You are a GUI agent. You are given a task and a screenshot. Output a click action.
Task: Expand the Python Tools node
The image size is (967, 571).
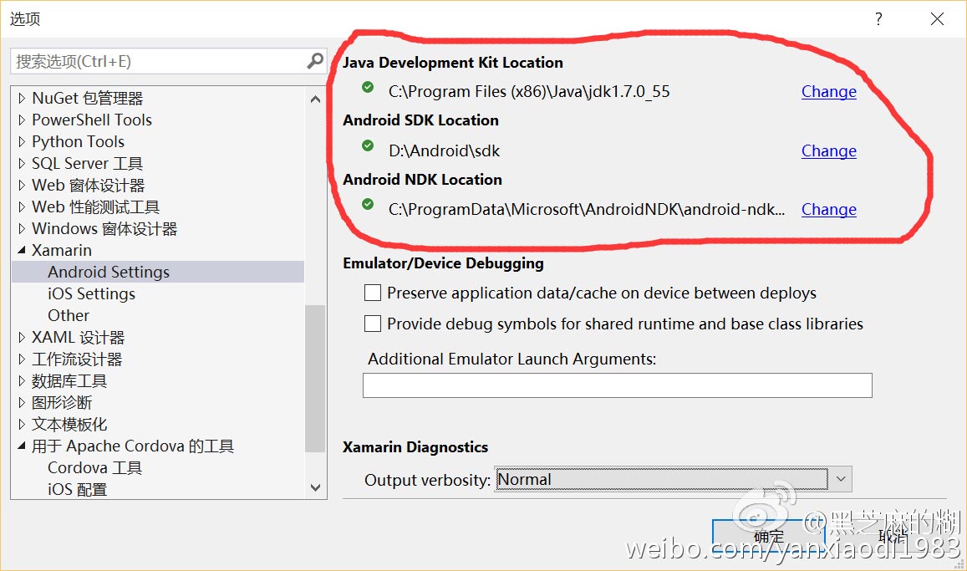(22, 141)
